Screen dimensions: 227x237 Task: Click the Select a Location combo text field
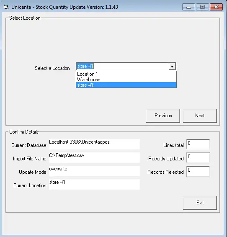[x=123, y=66]
